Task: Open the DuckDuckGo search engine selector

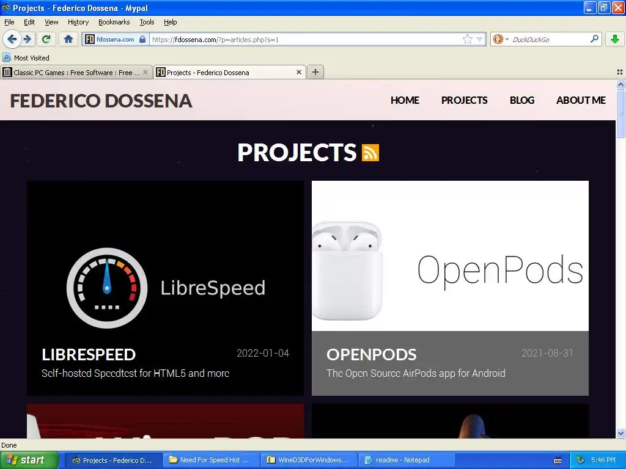Action: coord(501,39)
